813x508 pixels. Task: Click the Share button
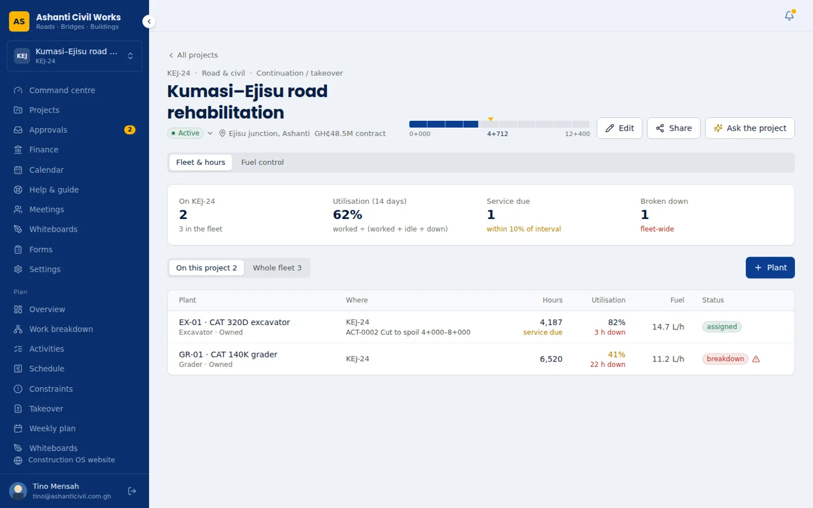tap(674, 128)
